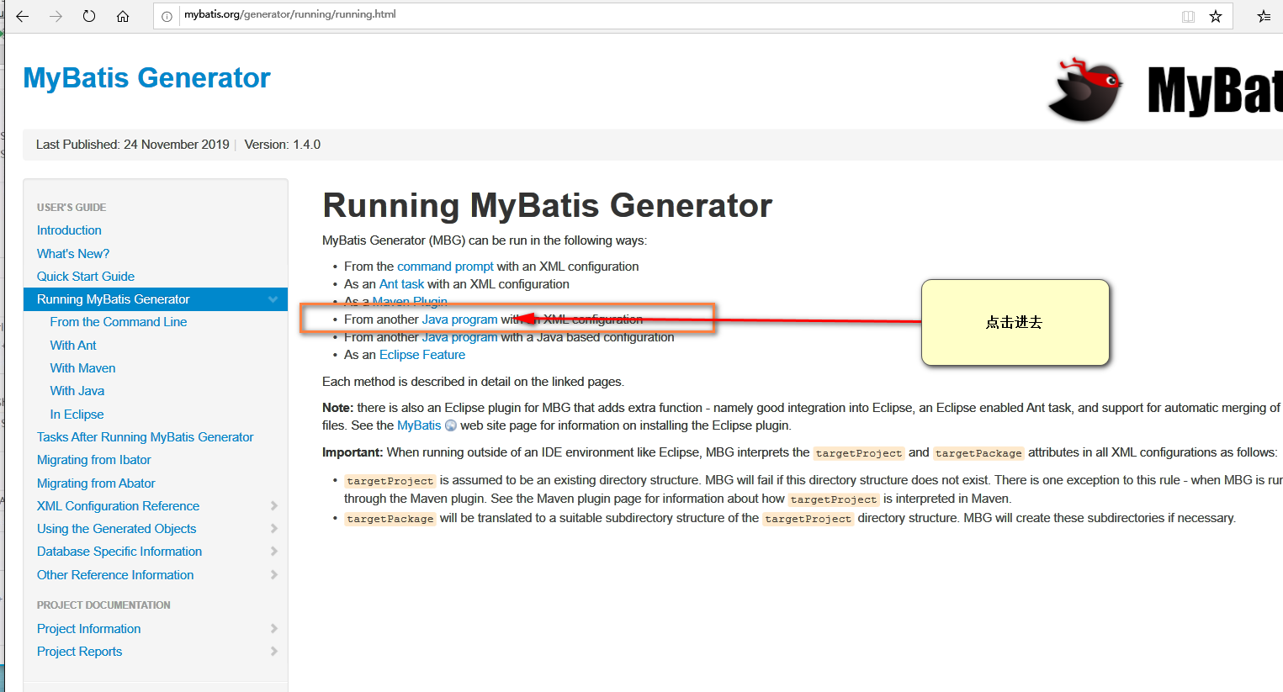Follow the Eclipse Feature link
Image resolution: width=1283 pixels, height=692 pixels.
pos(422,355)
